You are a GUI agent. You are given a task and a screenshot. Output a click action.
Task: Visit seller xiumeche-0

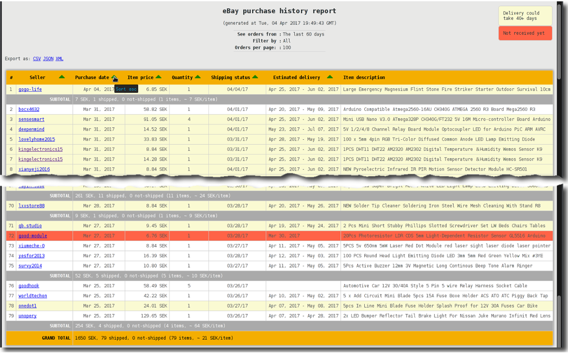pos(32,246)
